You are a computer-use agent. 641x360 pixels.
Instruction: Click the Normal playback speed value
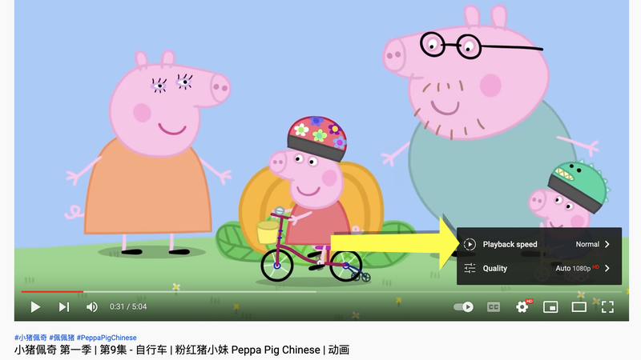[x=587, y=244]
